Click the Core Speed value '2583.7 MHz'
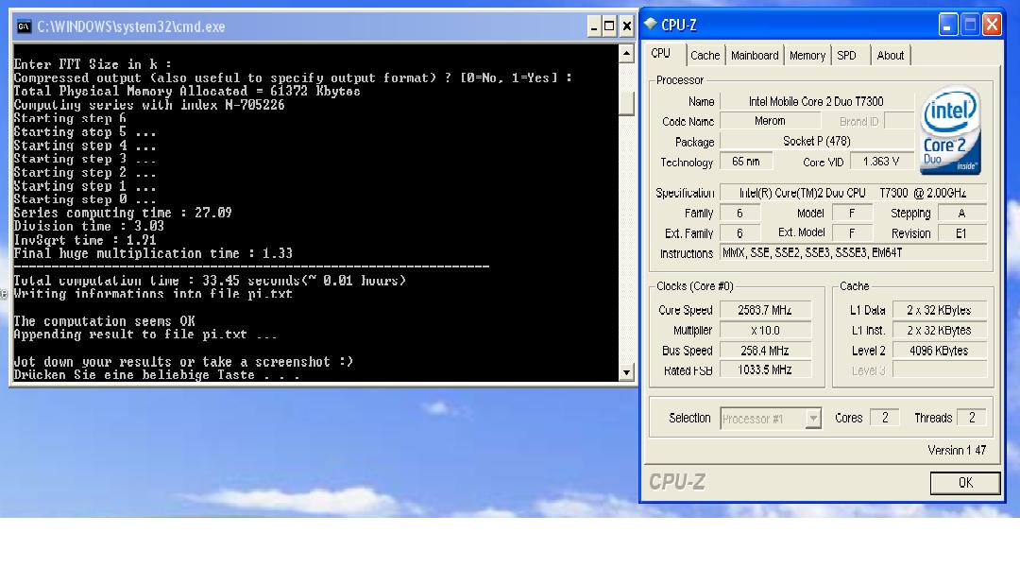Screen dimensions: 1020x567 click(765, 311)
